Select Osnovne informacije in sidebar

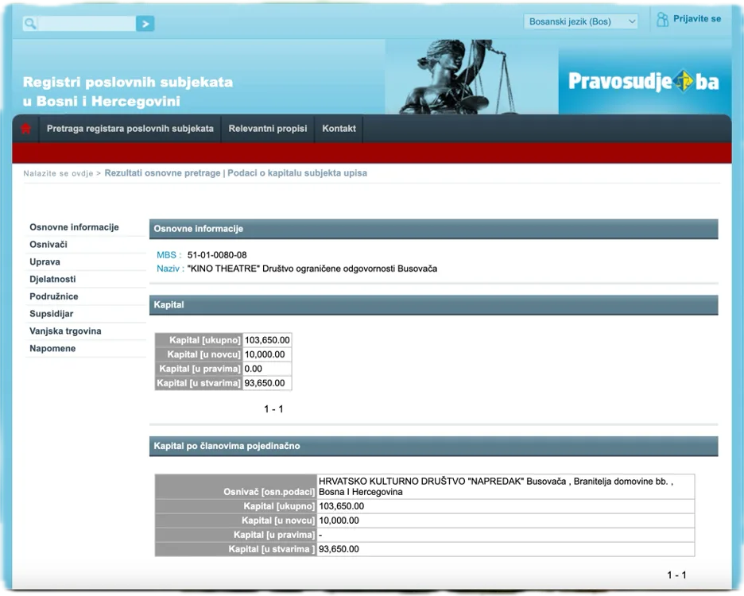pyautogui.click(x=74, y=227)
